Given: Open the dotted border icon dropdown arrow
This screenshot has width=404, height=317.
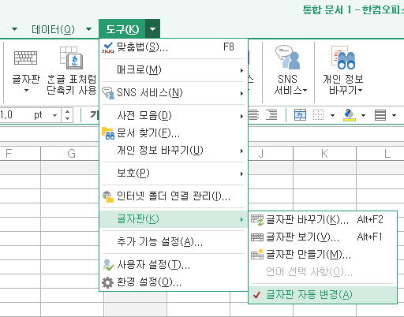Looking at the screenshot, I should 332,115.
